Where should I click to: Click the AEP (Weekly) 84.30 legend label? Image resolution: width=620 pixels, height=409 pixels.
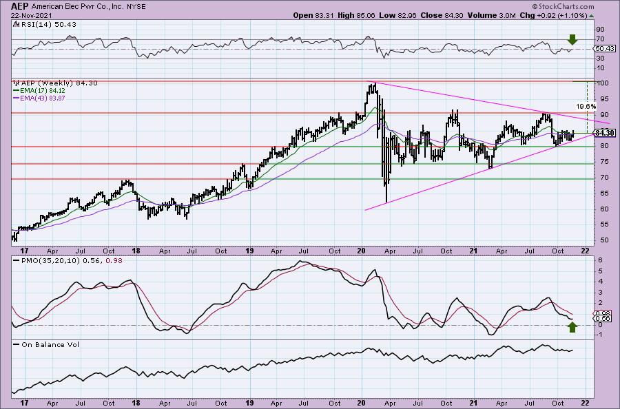coord(59,83)
